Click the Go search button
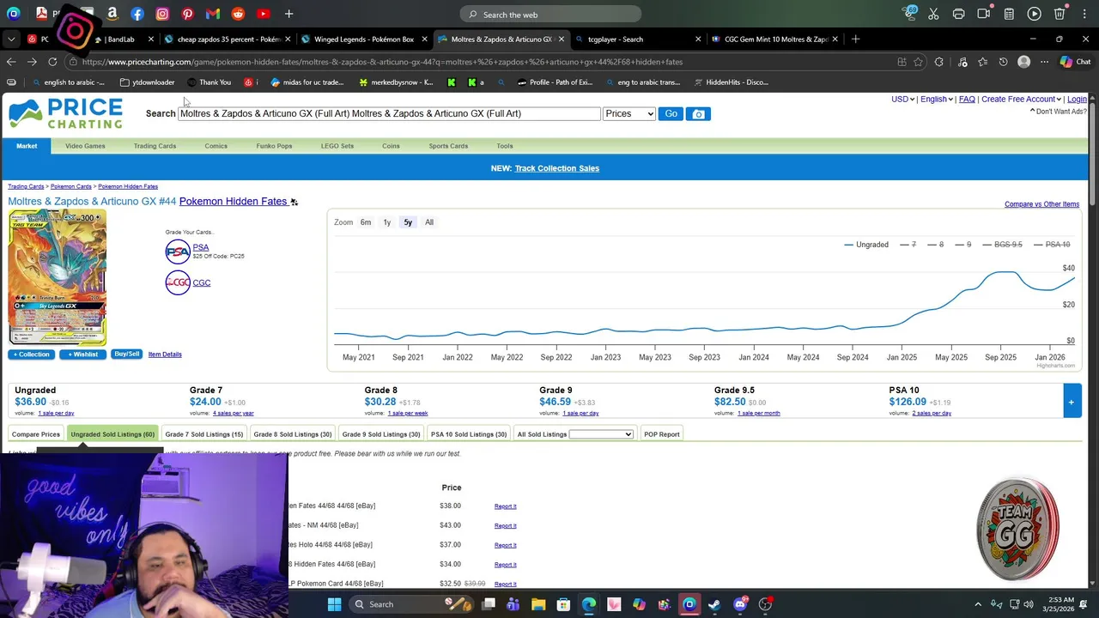The width and height of the screenshot is (1099, 618). coord(671,113)
